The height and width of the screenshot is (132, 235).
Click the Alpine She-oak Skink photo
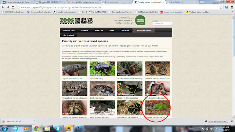pyautogui.click(x=75, y=69)
